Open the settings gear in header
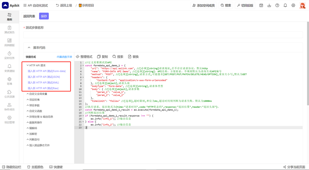The image size is (309, 170). tap(293, 6)
